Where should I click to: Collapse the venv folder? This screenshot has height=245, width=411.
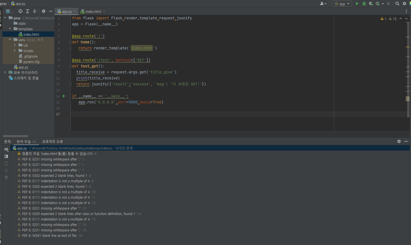coord(10,40)
